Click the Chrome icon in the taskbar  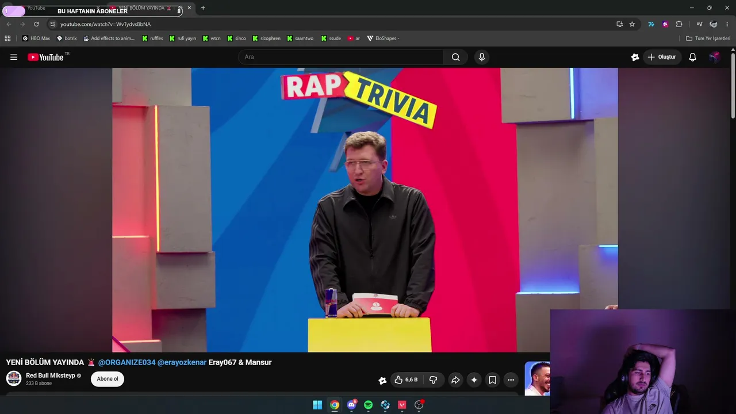pos(334,405)
